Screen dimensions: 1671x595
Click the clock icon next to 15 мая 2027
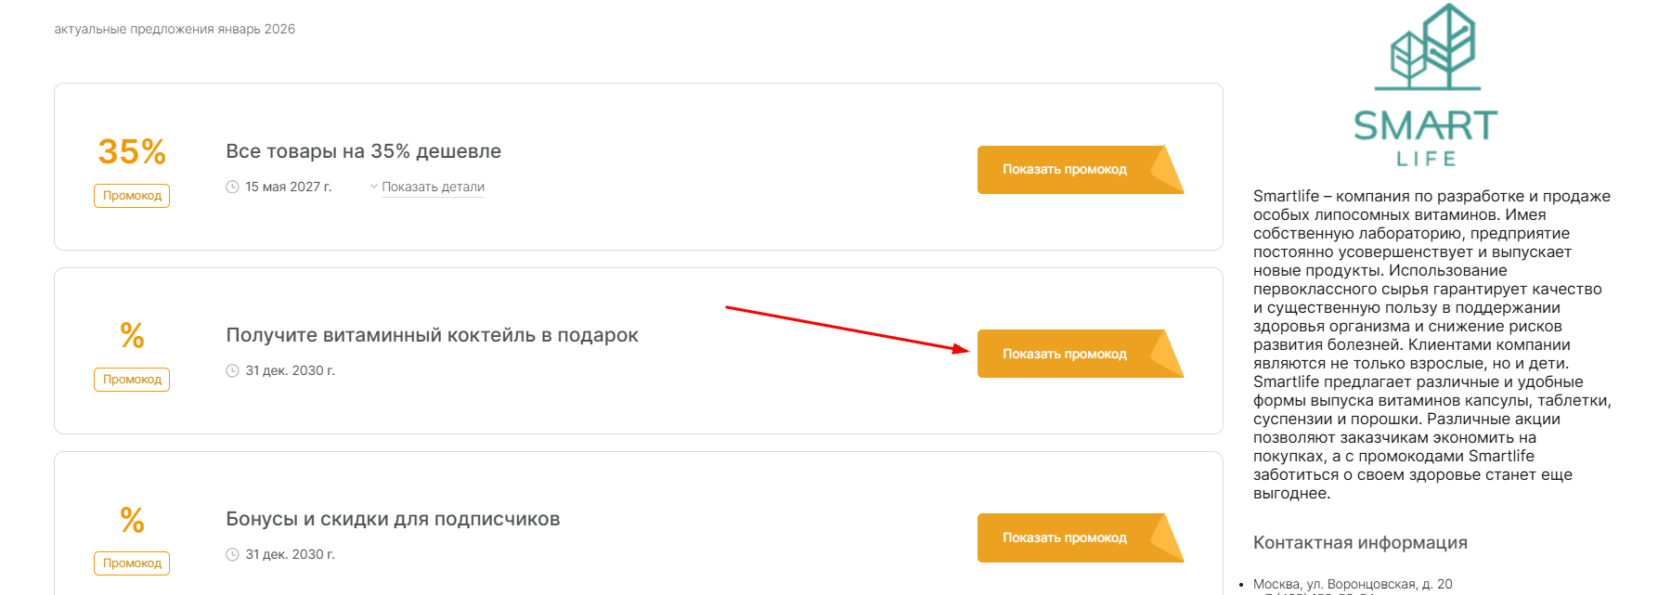pos(232,187)
